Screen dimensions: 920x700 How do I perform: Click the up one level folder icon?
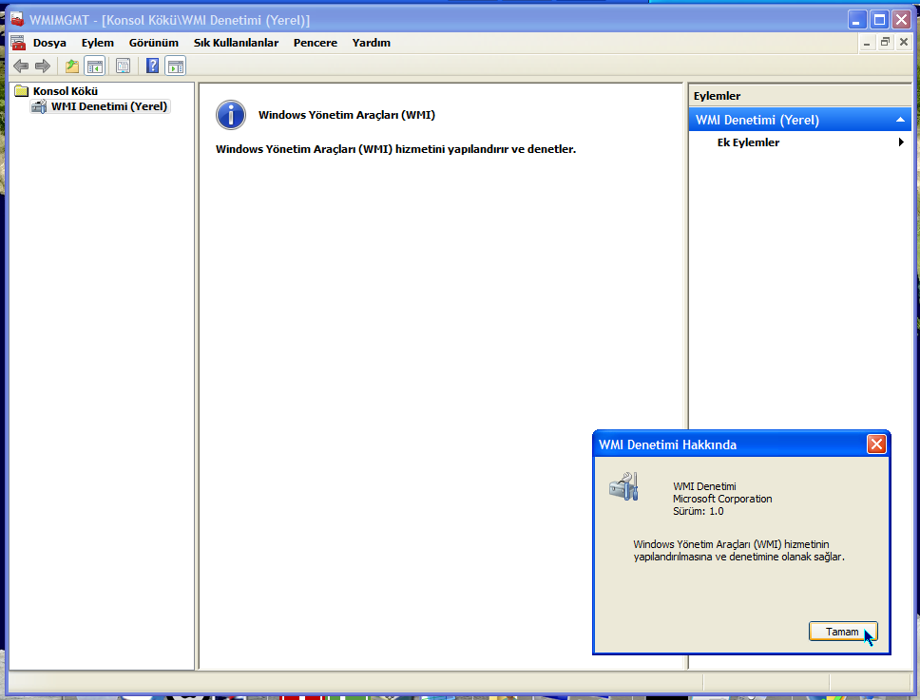pos(72,66)
